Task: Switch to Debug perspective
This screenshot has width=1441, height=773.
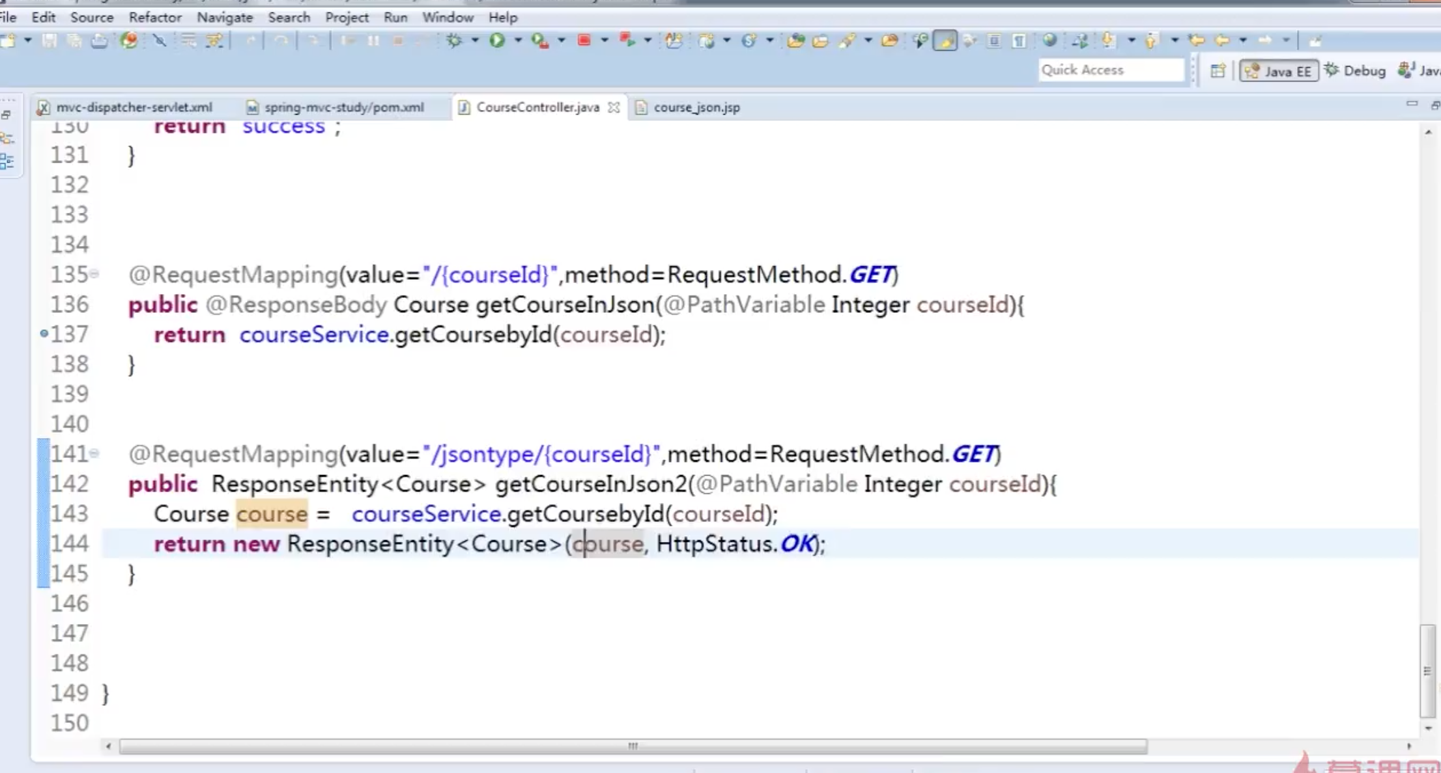Action: pyautogui.click(x=1355, y=71)
